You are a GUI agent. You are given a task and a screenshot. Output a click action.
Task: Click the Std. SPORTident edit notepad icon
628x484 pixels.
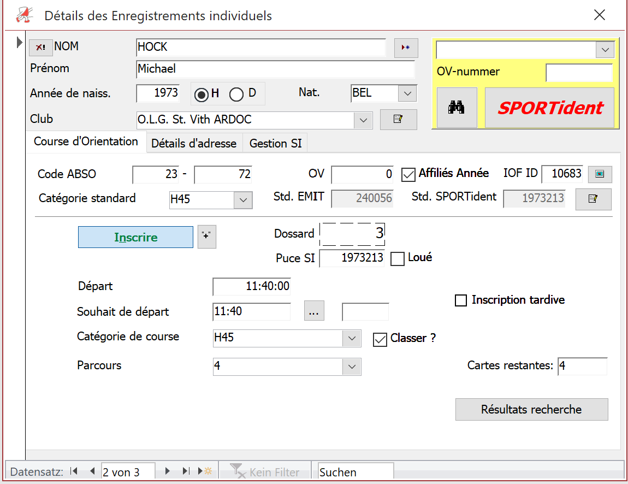click(x=593, y=199)
